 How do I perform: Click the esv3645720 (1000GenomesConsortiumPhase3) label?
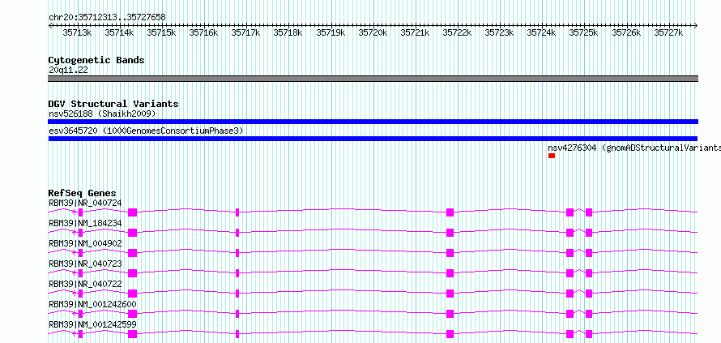coord(146,131)
